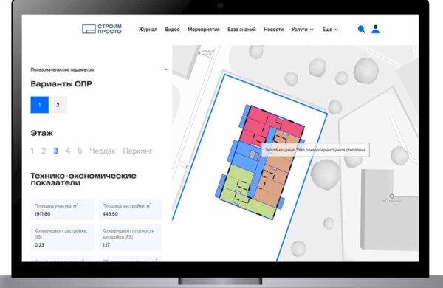Select ОПР variant 2
443x288 pixels.
[58, 105]
